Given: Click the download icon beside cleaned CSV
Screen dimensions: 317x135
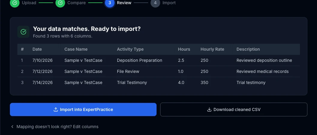Looking at the screenshot, I should coord(209,109).
